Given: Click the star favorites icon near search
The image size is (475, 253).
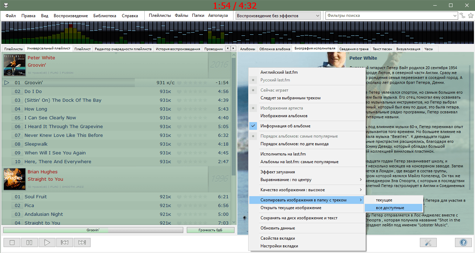Looking at the screenshot, I should click(471, 15).
